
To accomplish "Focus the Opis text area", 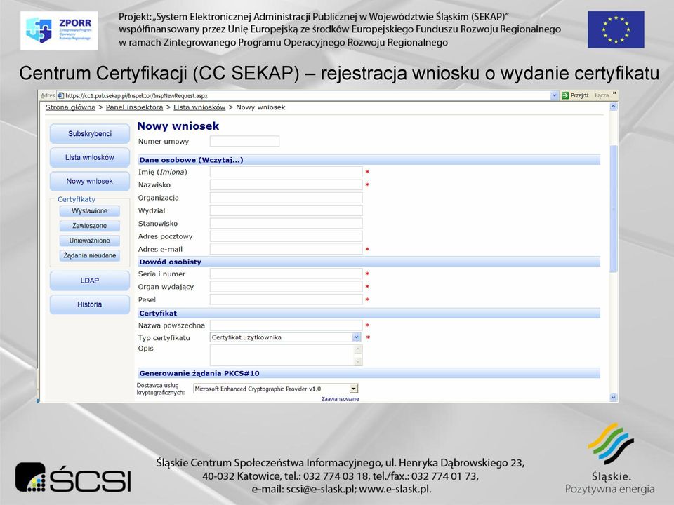I will click(282, 355).
